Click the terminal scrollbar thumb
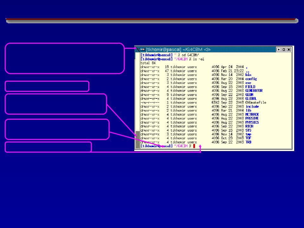This screenshot has width=304, height=228. [138, 140]
